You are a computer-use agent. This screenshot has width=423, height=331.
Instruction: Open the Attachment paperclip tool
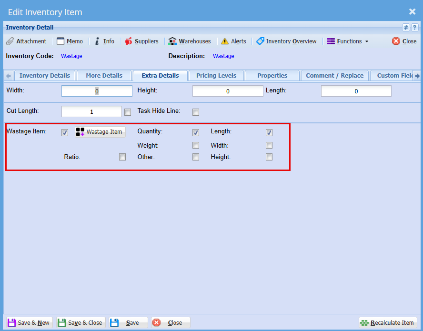[x=26, y=41]
